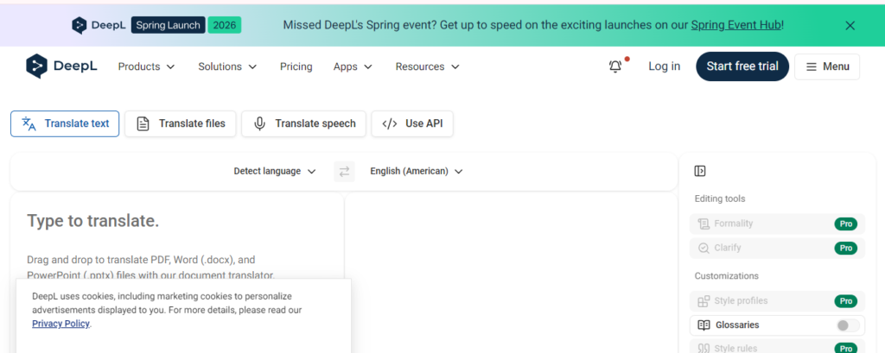The width and height of the screenshot is (885, 353).
Task: Expand the Apps dropdown menu
Action: coord(353,66)
